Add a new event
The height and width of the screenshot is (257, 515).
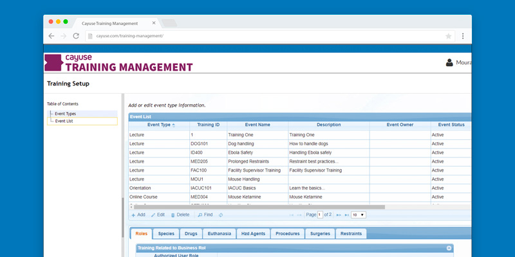(138, 215)
